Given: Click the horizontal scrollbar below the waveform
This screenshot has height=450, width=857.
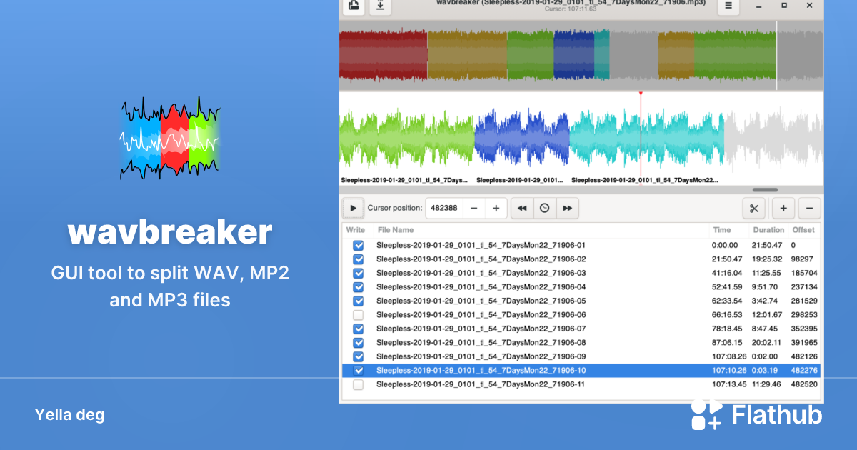Looking at the screenshot, I should point(765,190).
